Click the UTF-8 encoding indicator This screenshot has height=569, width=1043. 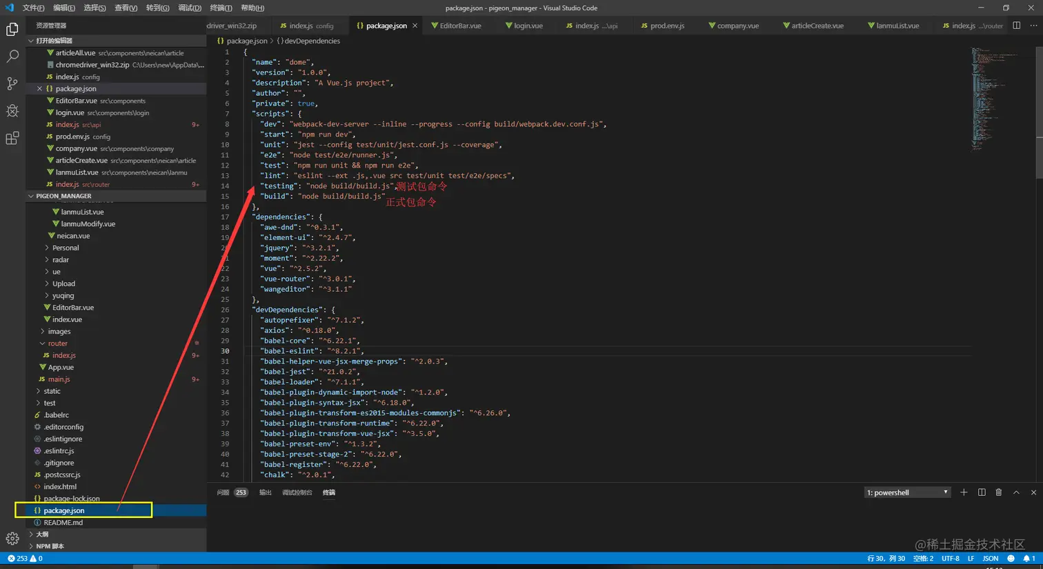[x=951, y=559]
